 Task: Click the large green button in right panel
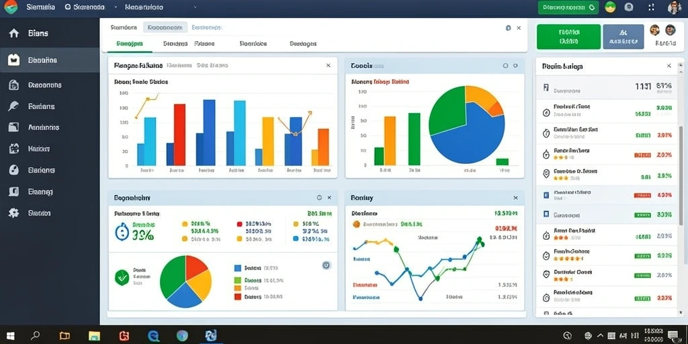(x=568, y=36)
